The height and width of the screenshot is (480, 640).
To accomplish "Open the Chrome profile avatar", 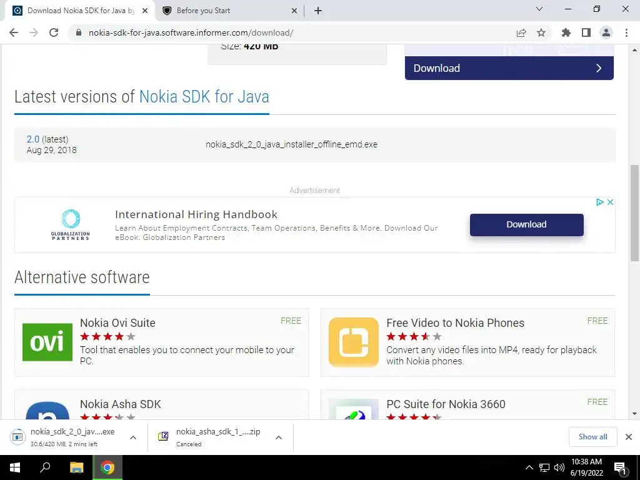I will click(x=606, y=32).
